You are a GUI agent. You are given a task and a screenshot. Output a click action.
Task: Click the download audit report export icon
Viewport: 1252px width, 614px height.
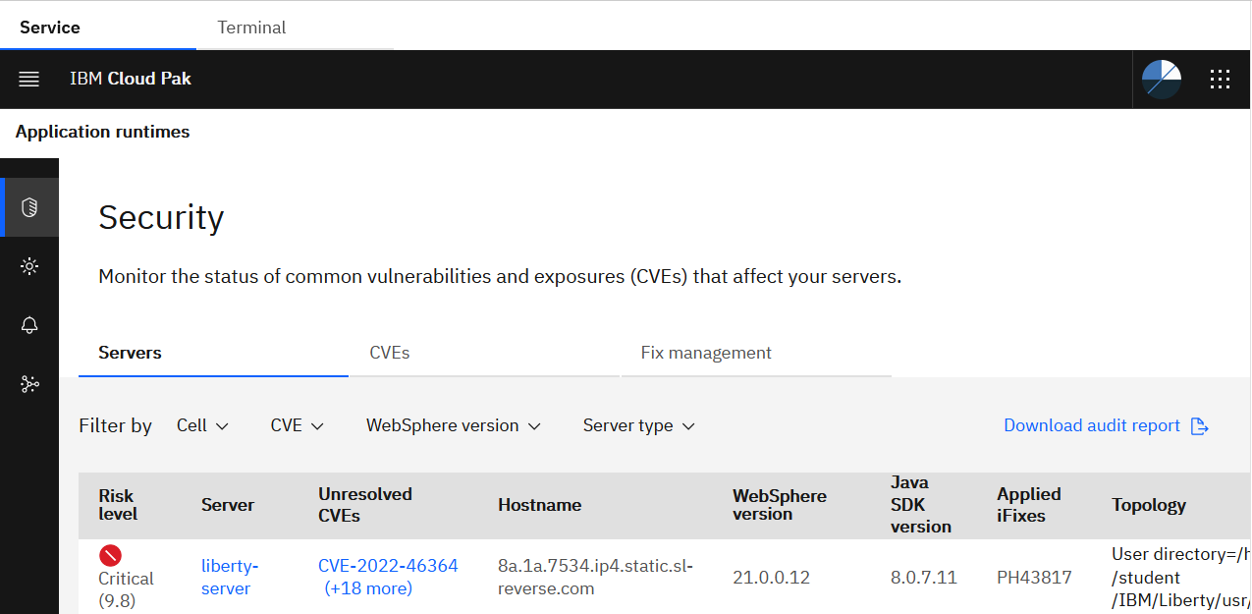(x=1199, y=425)
